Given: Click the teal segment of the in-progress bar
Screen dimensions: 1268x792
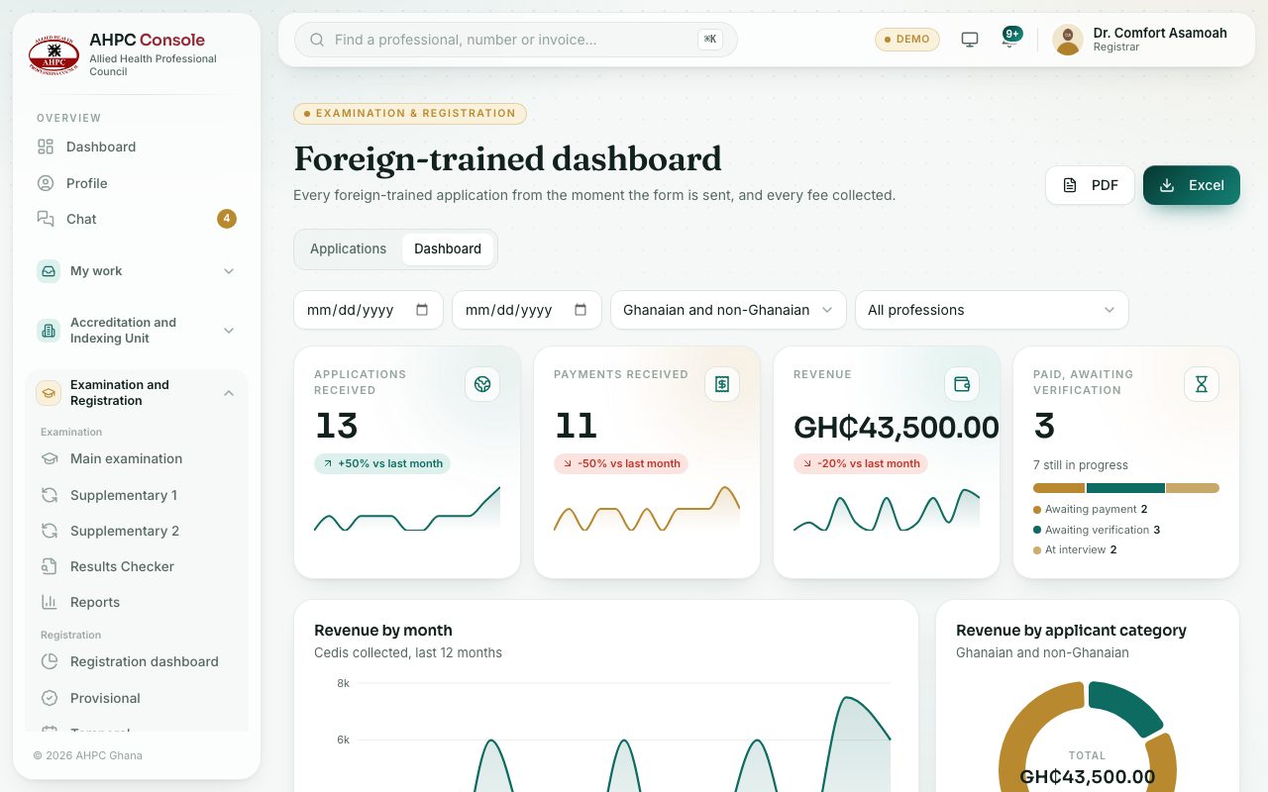Looking at the screenshot, I should click(1125, 488).
